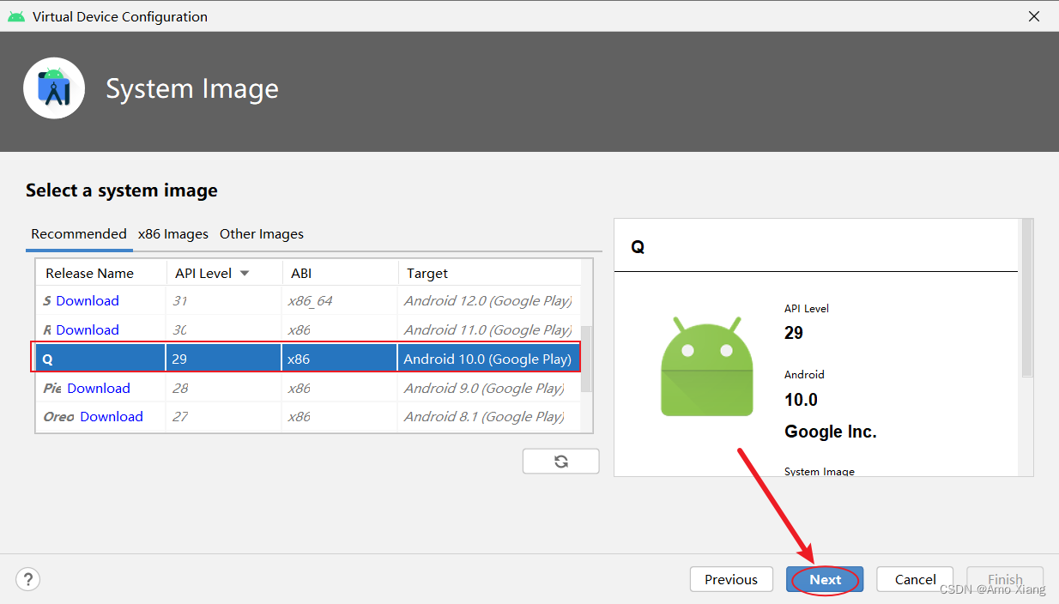Switch to the Recommended tab
This screenshot has height=604, width=1059.
79,233
